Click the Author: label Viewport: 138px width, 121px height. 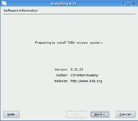point(62,75)
